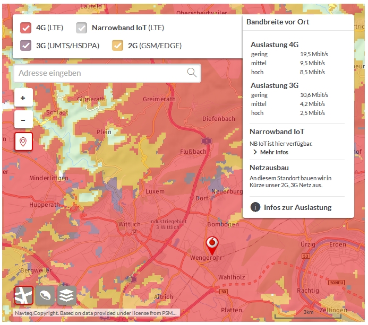The height and width of the screenshot is (325, 368).
Task: Zoom in with the plus button
Action: pos(23,98)
